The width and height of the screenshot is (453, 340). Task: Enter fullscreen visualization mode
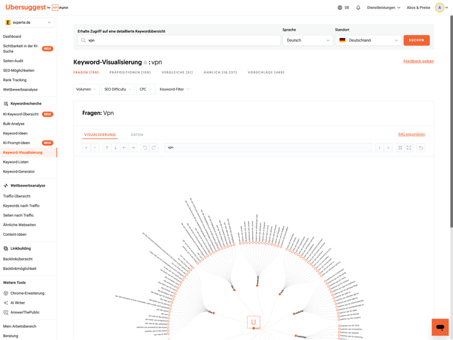click(x=409, y=148)
